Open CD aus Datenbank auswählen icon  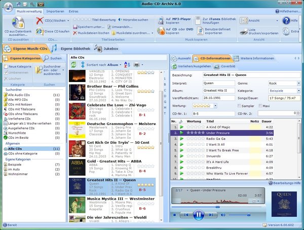[x=18, y=23]
